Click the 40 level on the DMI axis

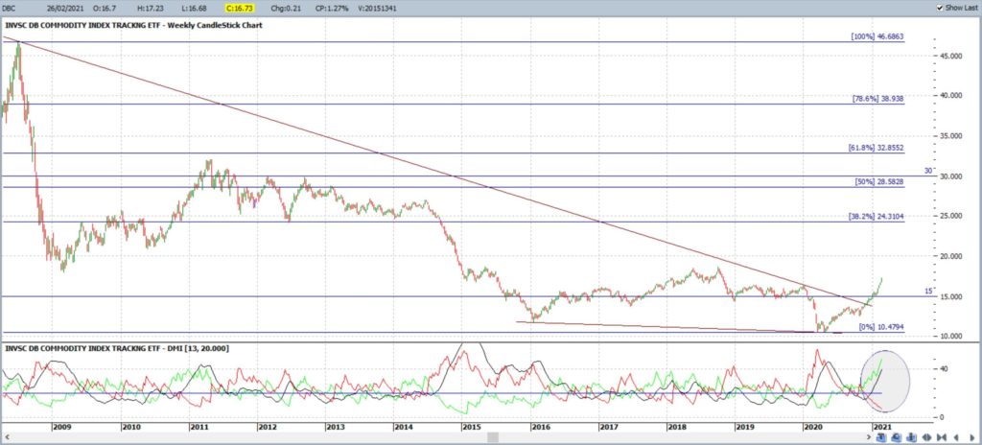pos(944,369)
